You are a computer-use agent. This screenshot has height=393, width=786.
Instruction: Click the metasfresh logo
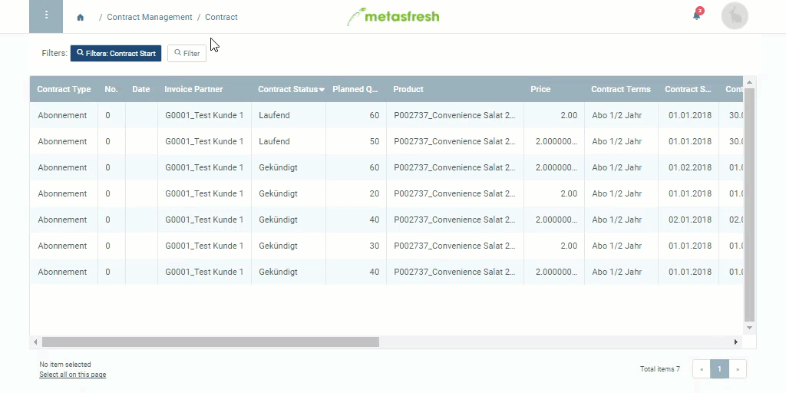393,17
